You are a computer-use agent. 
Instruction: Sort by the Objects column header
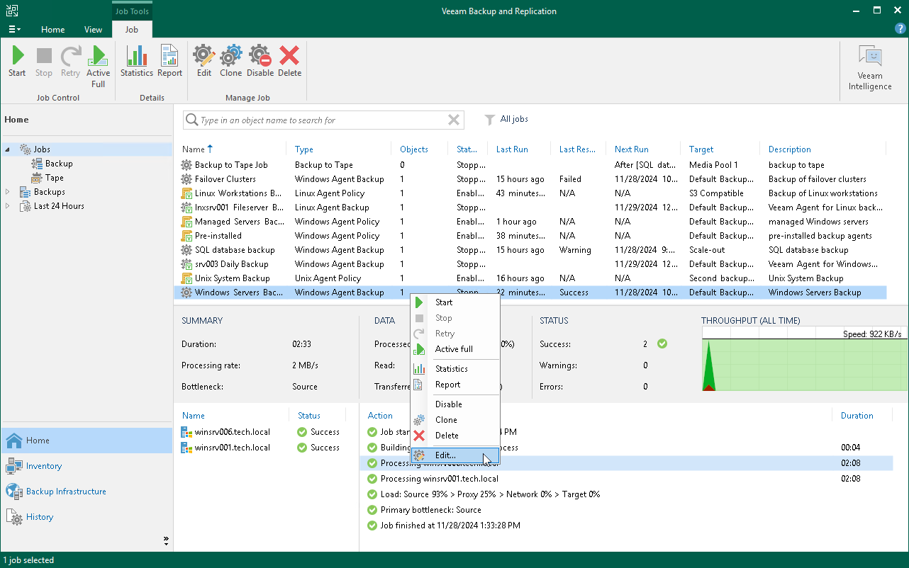coord(414,149)
